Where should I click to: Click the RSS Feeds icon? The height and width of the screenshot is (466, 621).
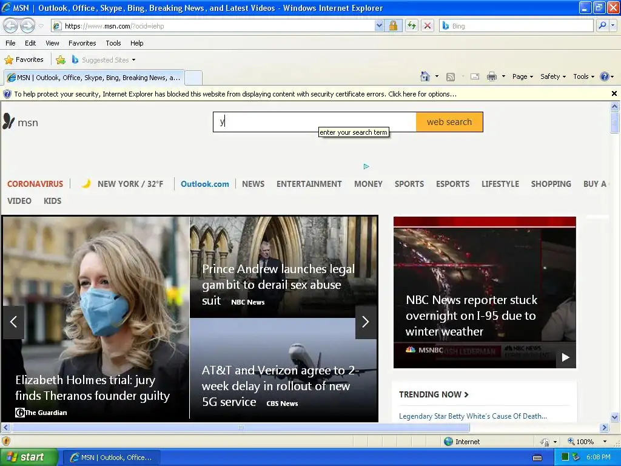[451, 76]
